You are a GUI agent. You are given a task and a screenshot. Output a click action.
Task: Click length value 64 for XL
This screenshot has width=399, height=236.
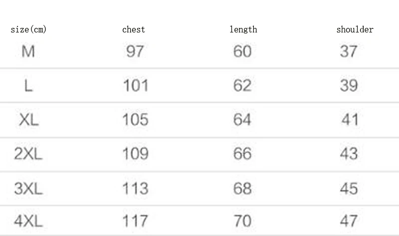(242, 120)
